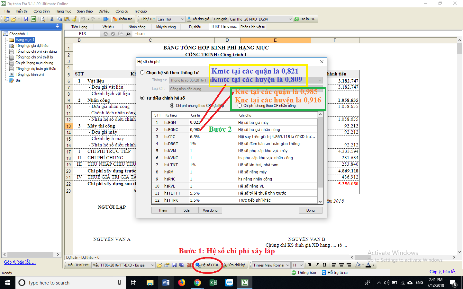Click the Đóng button in dialog
Screen dimensions: 463x289
[310, 210]
